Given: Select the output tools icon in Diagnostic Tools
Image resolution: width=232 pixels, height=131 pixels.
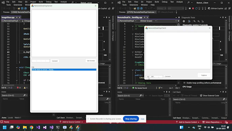Looking at the screenshot, I should coord(189,21).
